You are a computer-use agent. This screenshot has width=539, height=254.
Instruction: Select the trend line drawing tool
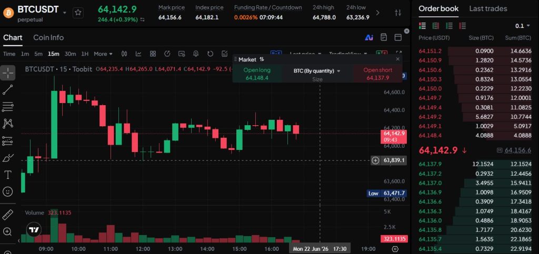pos(8,89)
